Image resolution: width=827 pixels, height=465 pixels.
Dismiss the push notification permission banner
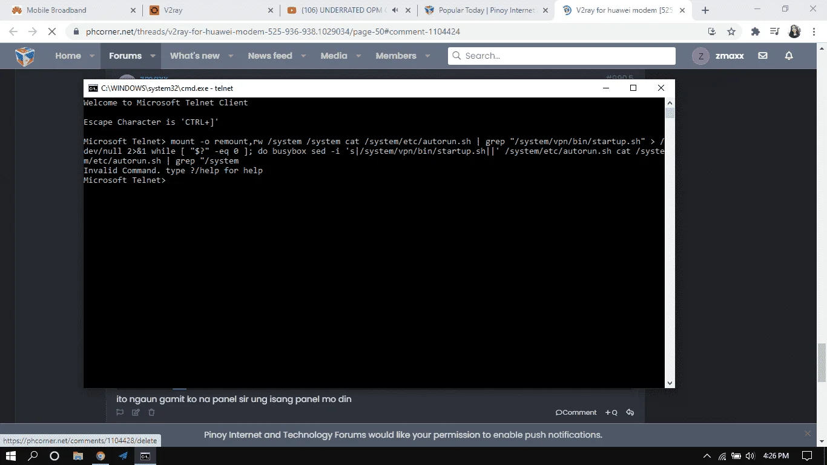click(x=808, y=434)
